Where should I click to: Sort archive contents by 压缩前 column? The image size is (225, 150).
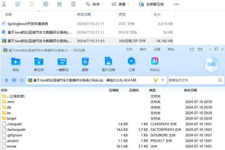114,90
